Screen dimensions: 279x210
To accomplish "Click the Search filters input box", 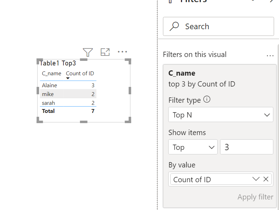I will (218, 26).
